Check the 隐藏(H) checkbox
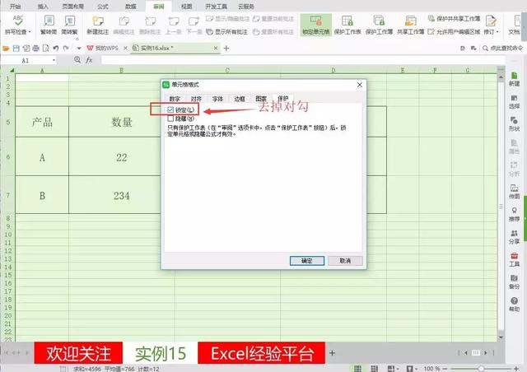The height and width of the screenshot is (372, 527). [x=170, y=119]
